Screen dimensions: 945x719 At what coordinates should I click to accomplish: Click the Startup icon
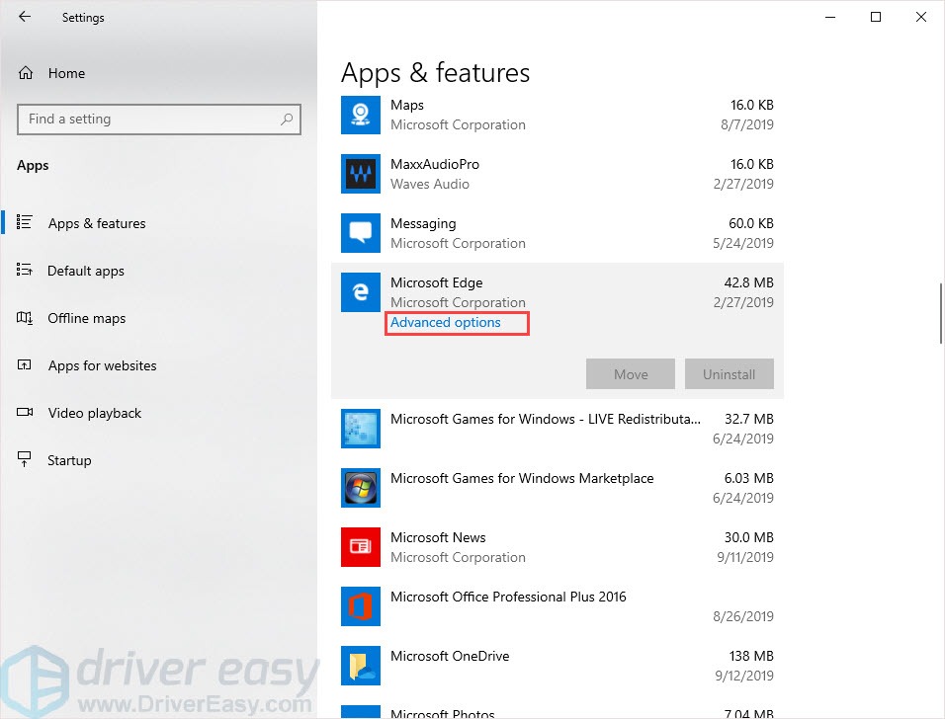(24, 459)
